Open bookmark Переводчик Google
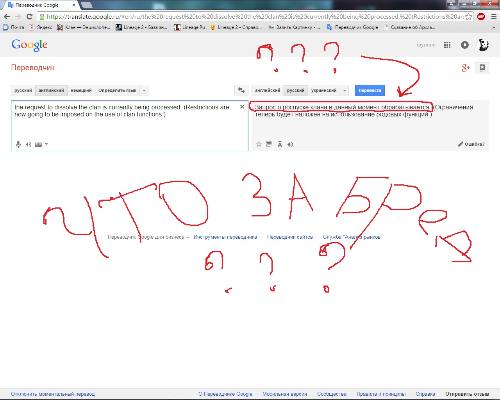 click(352, 27)
